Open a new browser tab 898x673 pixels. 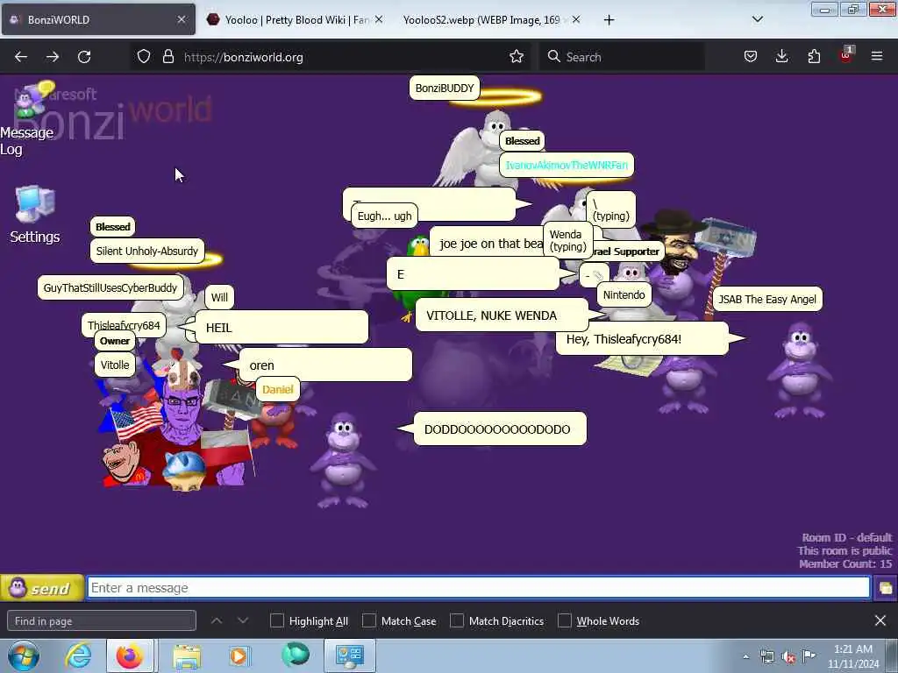pyautogui.click(x=609, y=20)
